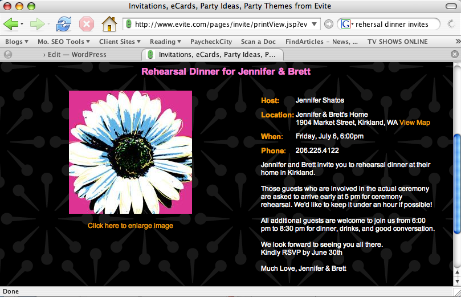
Task: Click the View Map link
Action: point(414,123)
